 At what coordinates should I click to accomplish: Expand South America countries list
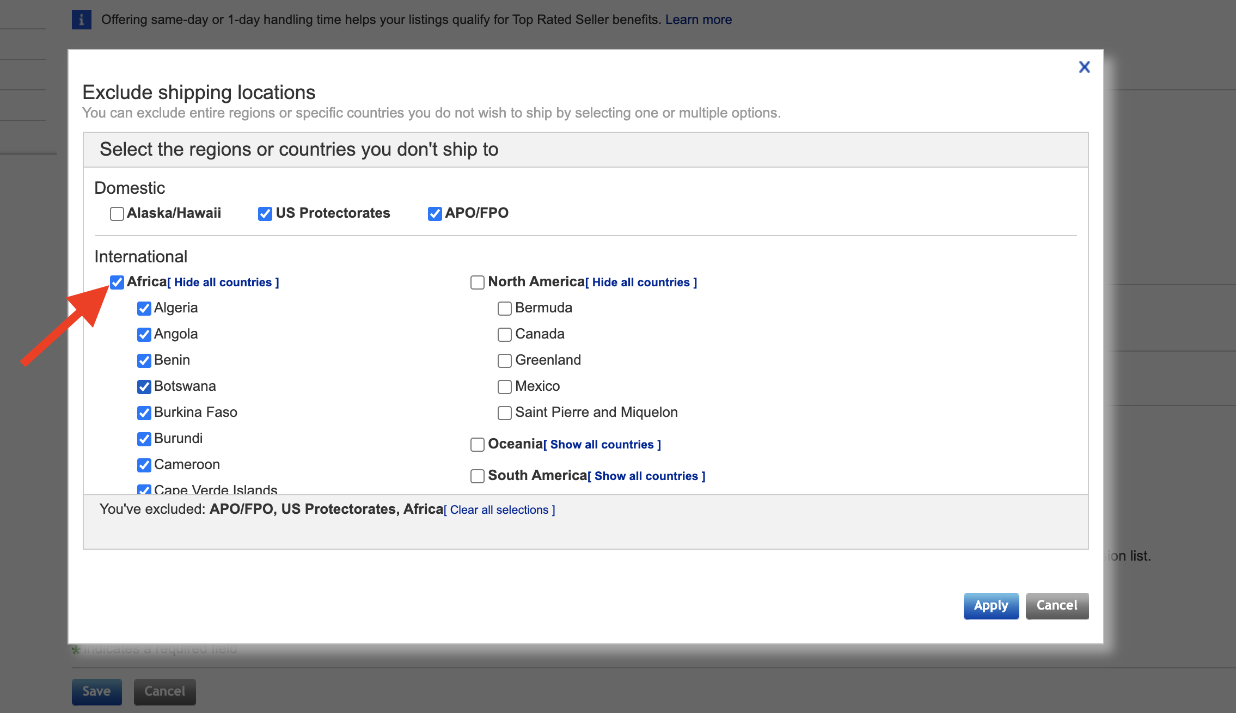(646, 476)
